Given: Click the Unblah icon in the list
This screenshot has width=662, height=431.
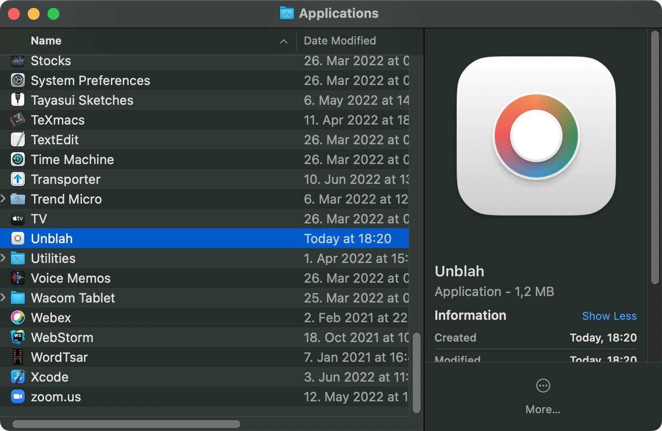Looking at the screenshot, I should pos(18,239).
